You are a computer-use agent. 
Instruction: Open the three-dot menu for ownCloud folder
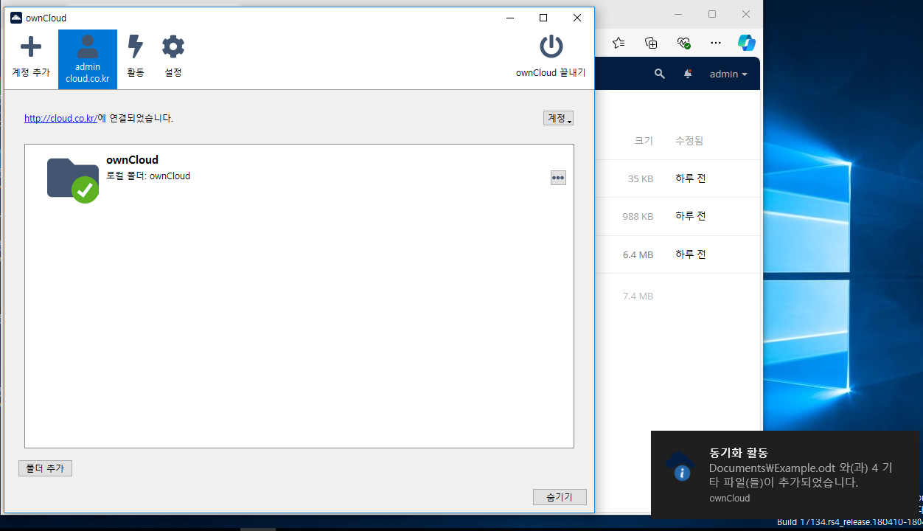pyautogui.click(x=558, y=178)
